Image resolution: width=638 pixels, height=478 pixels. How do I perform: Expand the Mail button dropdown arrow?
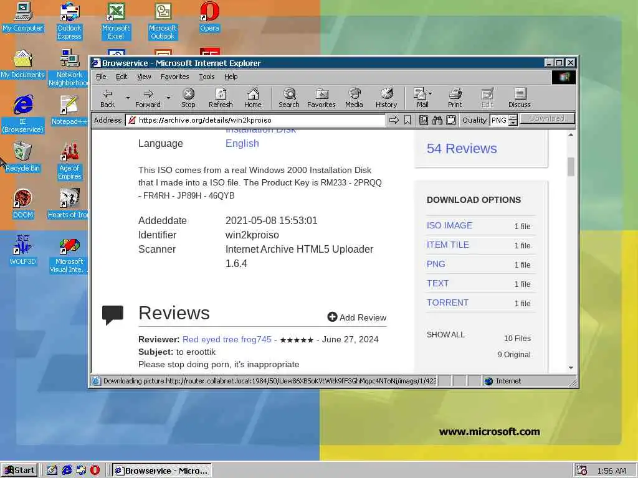431,93
